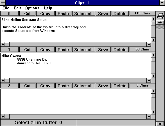Delete the contents of buffer 1

click(120, 50)
